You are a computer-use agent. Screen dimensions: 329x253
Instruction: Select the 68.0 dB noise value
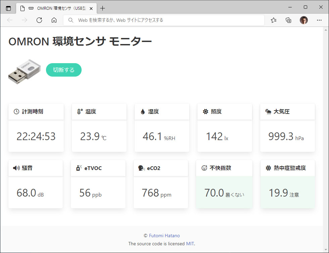point(30,193)
